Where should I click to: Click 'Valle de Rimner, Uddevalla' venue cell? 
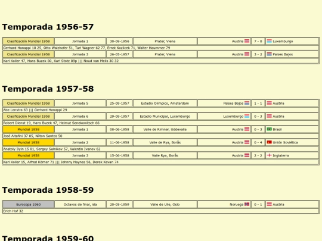[165, 129]
